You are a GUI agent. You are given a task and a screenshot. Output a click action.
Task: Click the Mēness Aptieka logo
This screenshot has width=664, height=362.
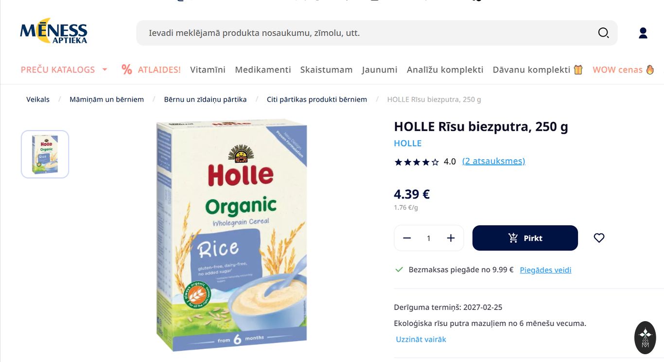[x=53, y=31]
